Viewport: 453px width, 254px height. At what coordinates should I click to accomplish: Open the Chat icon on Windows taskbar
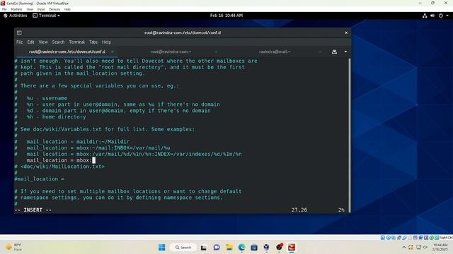(217, 248)
